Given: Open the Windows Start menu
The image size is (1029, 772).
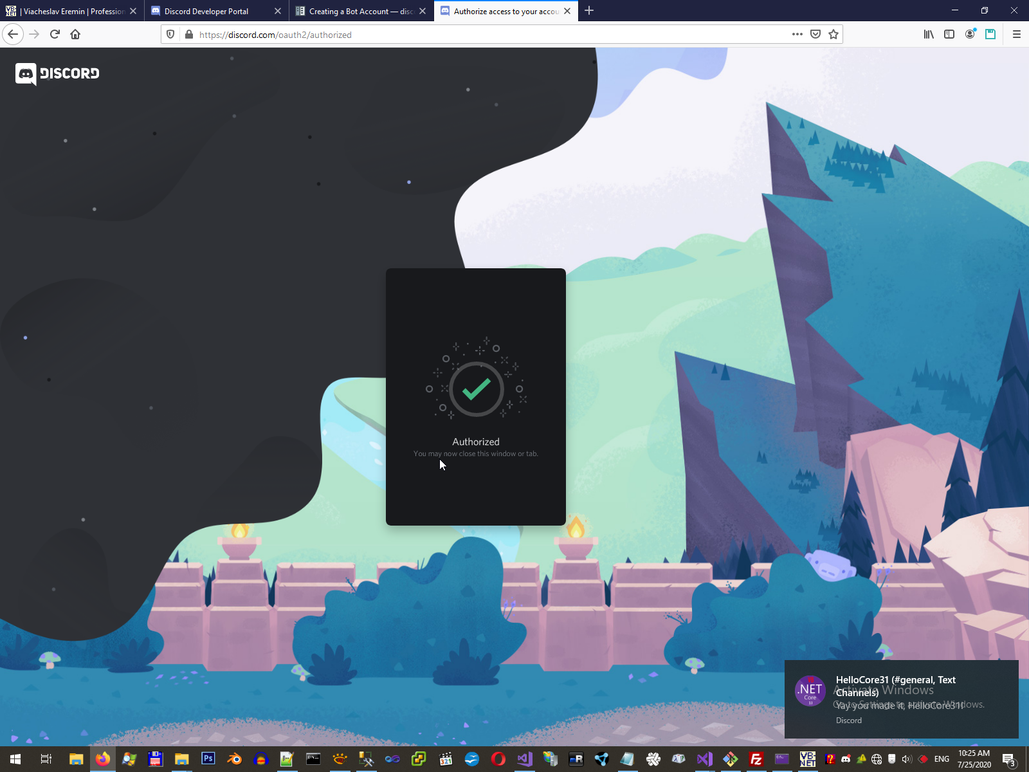Looking at the screenshot, I should coord(15,759).
